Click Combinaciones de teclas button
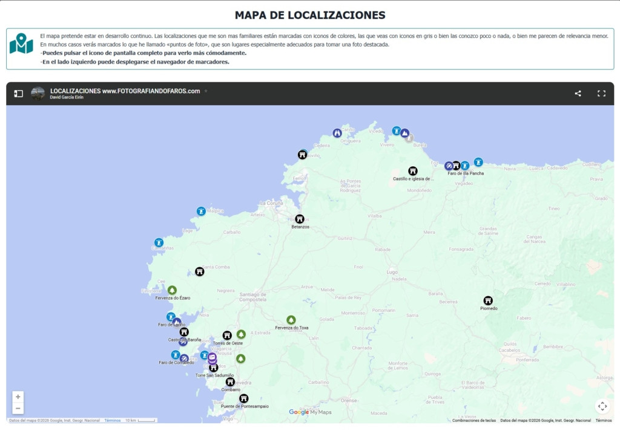 pyautogui.click(x=473, y=420)
